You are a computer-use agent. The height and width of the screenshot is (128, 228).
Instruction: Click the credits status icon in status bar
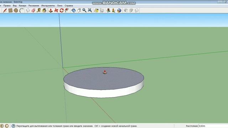(7, 126)
